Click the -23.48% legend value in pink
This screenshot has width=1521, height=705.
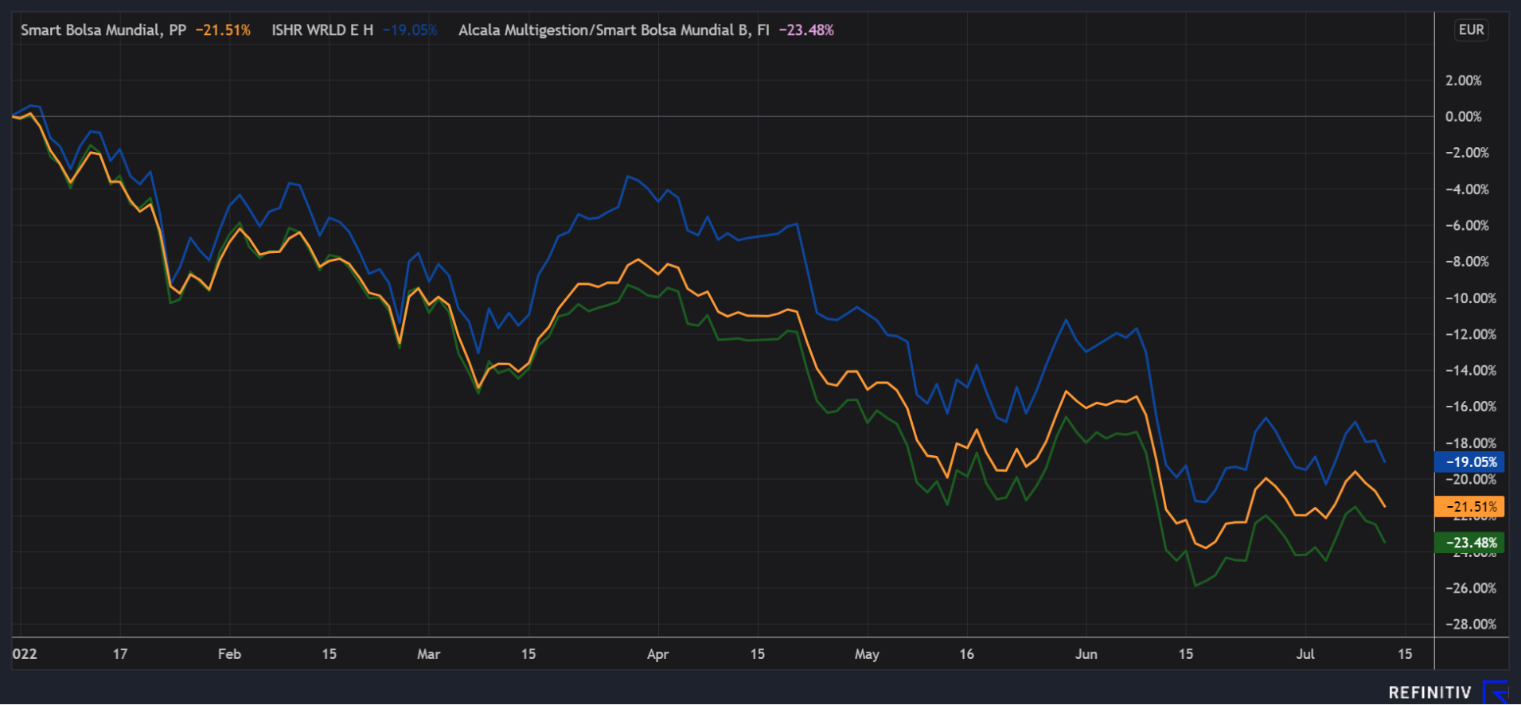[806, 30]
